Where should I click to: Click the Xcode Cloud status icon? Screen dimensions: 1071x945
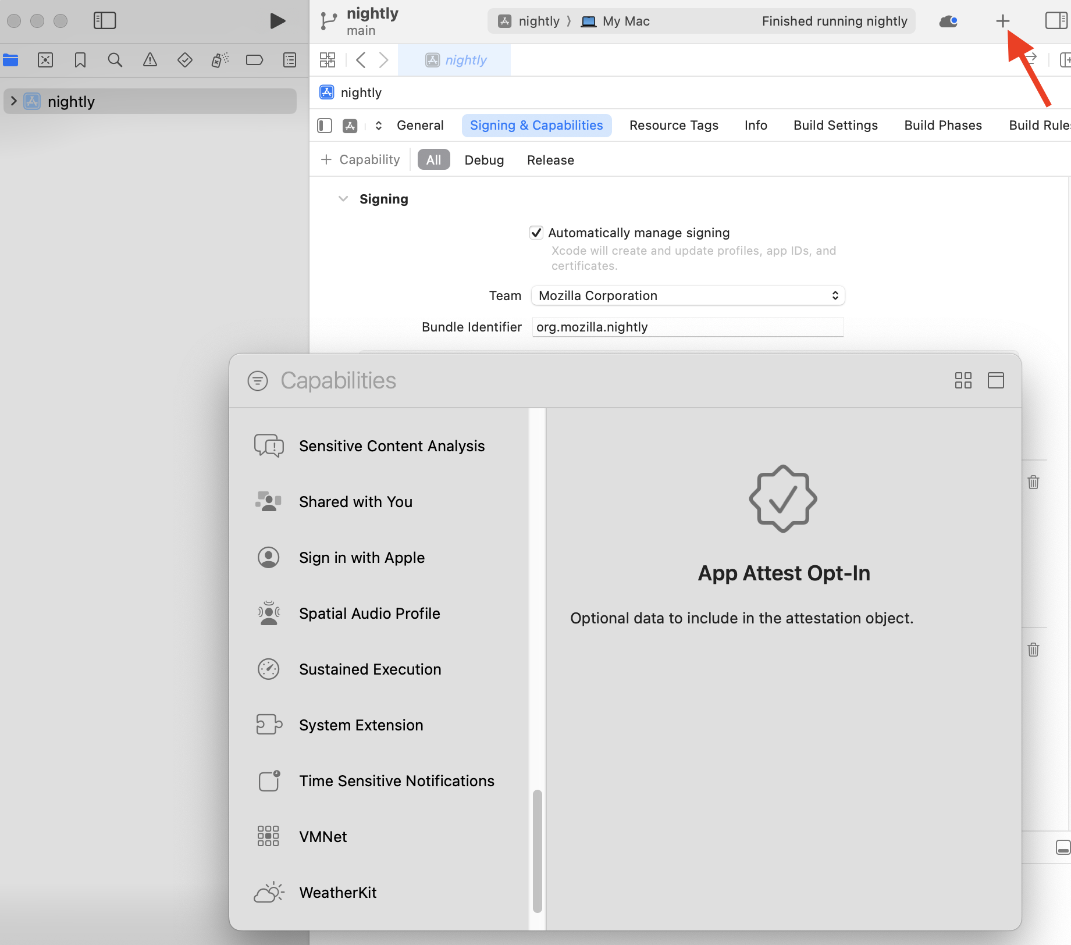[948, 22]
